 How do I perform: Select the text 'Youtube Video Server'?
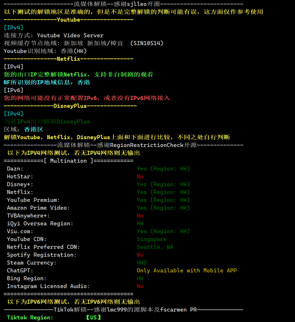pyautogui.click(x=70, y=35)
